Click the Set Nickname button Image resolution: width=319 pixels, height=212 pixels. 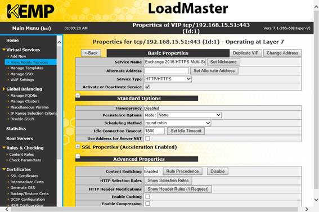(x=223, y=62)
